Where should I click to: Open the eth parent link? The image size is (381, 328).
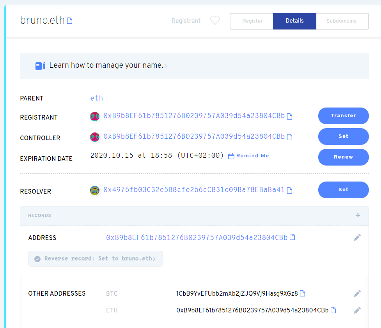click(96, 98)
